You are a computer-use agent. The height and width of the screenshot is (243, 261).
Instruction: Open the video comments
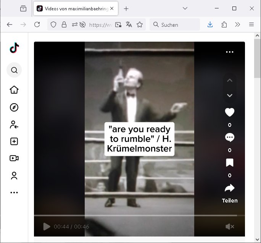pos(229,138)
